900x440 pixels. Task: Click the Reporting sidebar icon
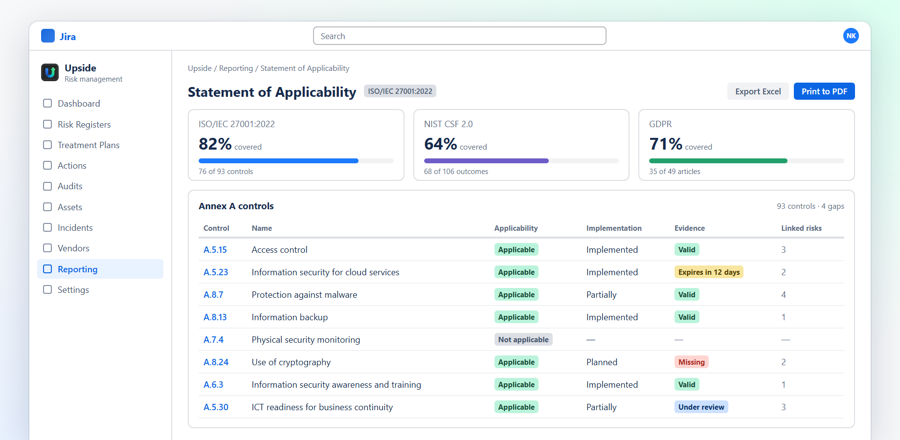(x=47, y=269)
